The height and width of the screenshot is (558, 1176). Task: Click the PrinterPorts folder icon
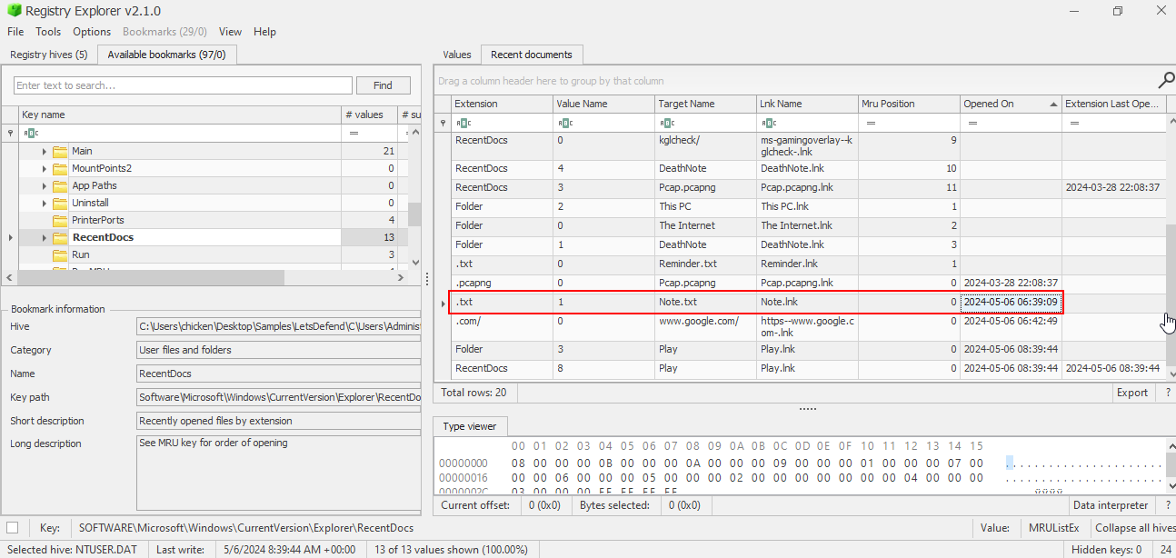tap(60, 220)
